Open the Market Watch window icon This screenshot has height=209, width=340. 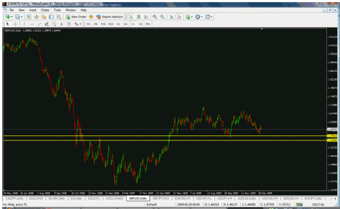click(x=29, y=17)
